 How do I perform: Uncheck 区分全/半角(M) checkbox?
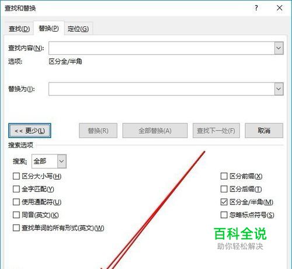pyautogui.click(x=224, y=202)
